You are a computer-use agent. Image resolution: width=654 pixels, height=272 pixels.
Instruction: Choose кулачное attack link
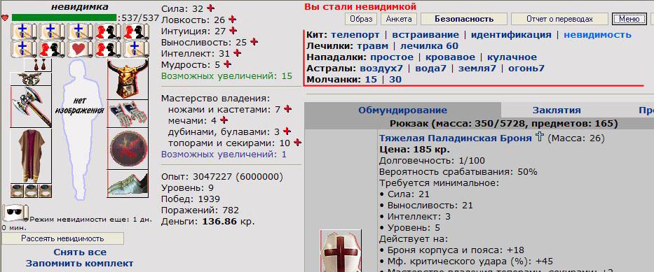512,57
